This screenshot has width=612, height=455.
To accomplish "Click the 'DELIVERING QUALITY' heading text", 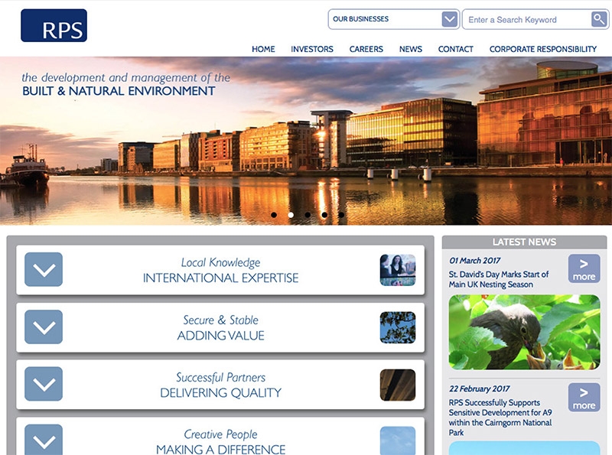I will tap(220, 392).
